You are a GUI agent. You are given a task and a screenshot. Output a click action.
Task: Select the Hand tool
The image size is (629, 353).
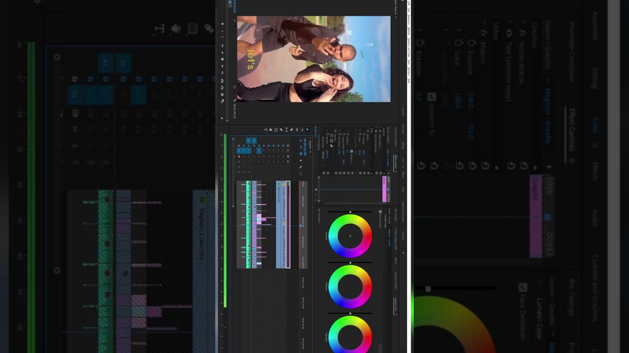click(271, 129)
